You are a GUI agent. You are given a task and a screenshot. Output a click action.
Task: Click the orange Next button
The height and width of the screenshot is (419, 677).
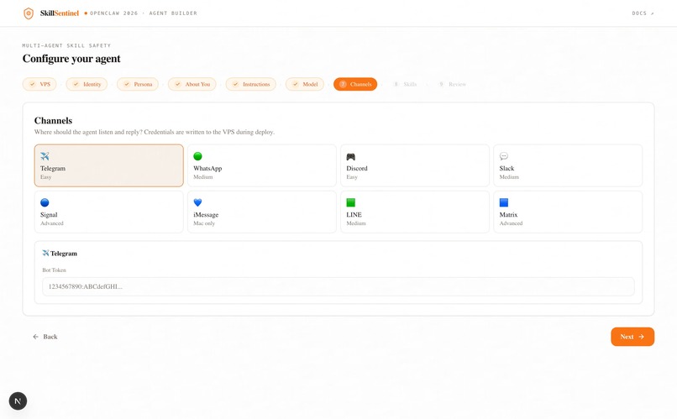coord(632,337)
